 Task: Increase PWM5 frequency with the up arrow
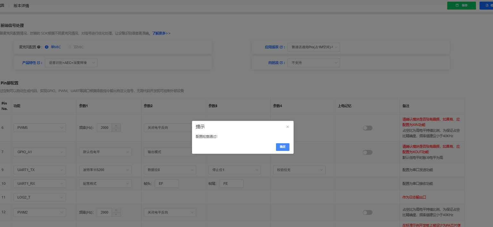[116, 126]
